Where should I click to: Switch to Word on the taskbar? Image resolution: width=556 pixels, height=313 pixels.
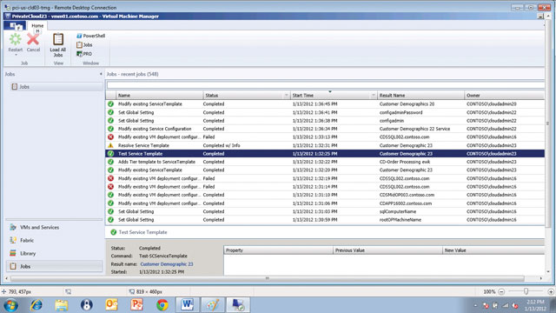[188, 305]
